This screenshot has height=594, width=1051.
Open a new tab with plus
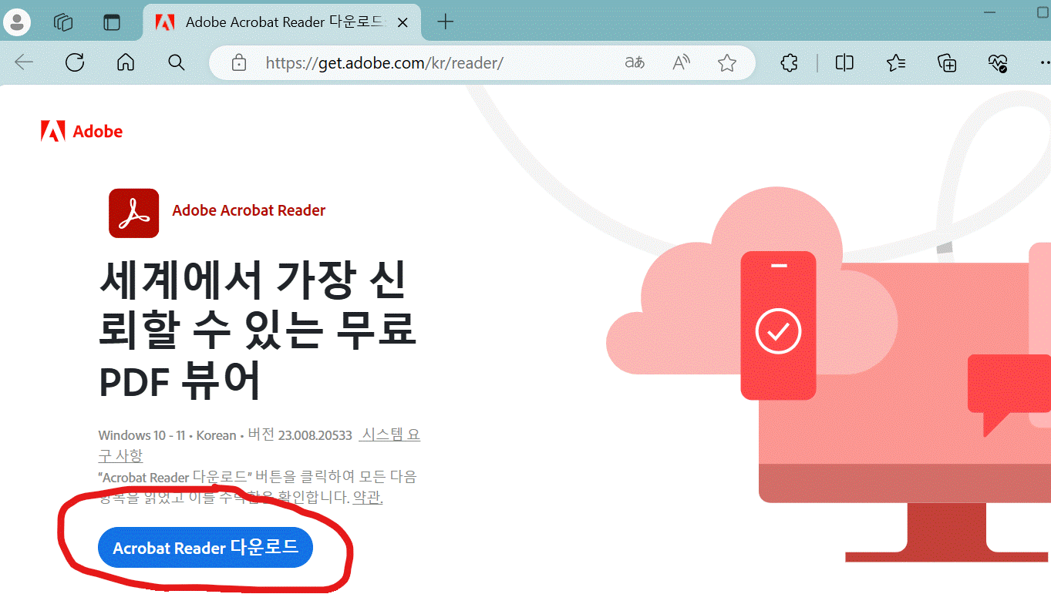[x=445, y=22]
